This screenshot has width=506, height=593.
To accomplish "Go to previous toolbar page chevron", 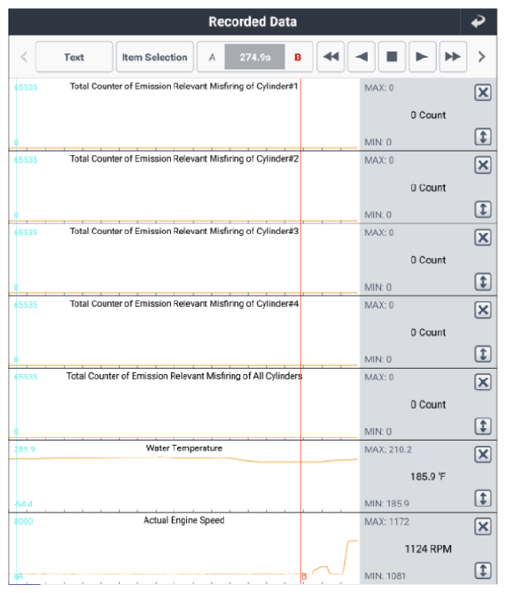I will click(x=23, y=57).
